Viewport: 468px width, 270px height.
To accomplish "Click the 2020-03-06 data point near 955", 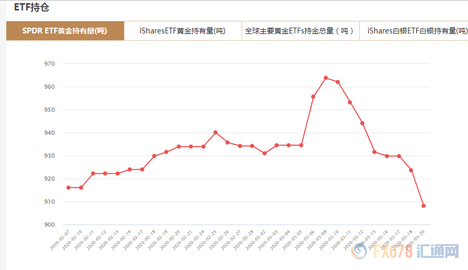I will click(x=313, y=97).
